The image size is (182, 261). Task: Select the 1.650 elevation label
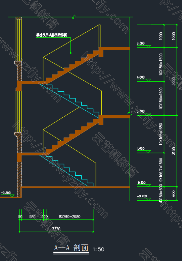[x=141, y=148]
